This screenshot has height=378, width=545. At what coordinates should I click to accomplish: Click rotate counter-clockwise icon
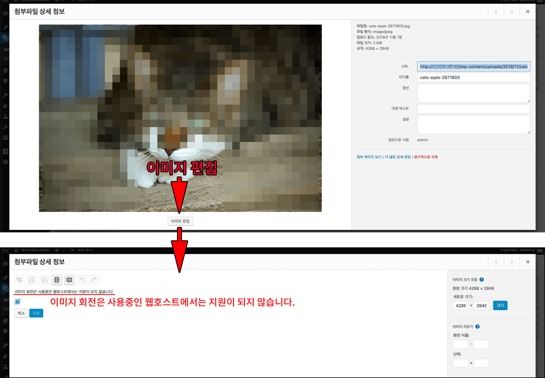(32, 280)
